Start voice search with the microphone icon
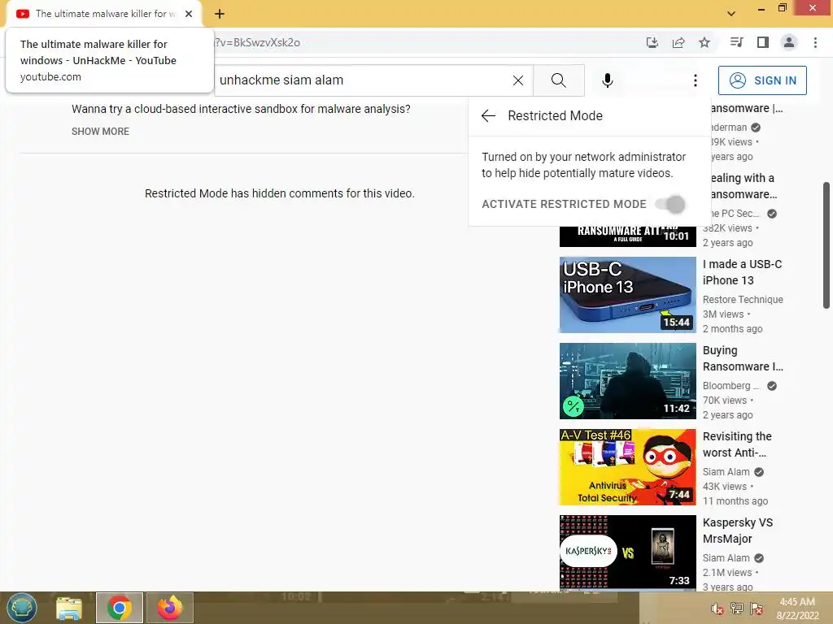This screenshot has width=833, height=624. coord(607,80)
